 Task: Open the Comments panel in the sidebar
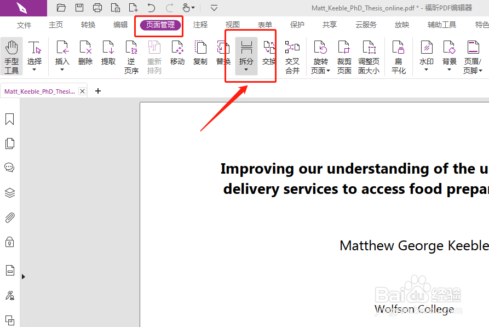pyautogui.click(x=9, y=168)
